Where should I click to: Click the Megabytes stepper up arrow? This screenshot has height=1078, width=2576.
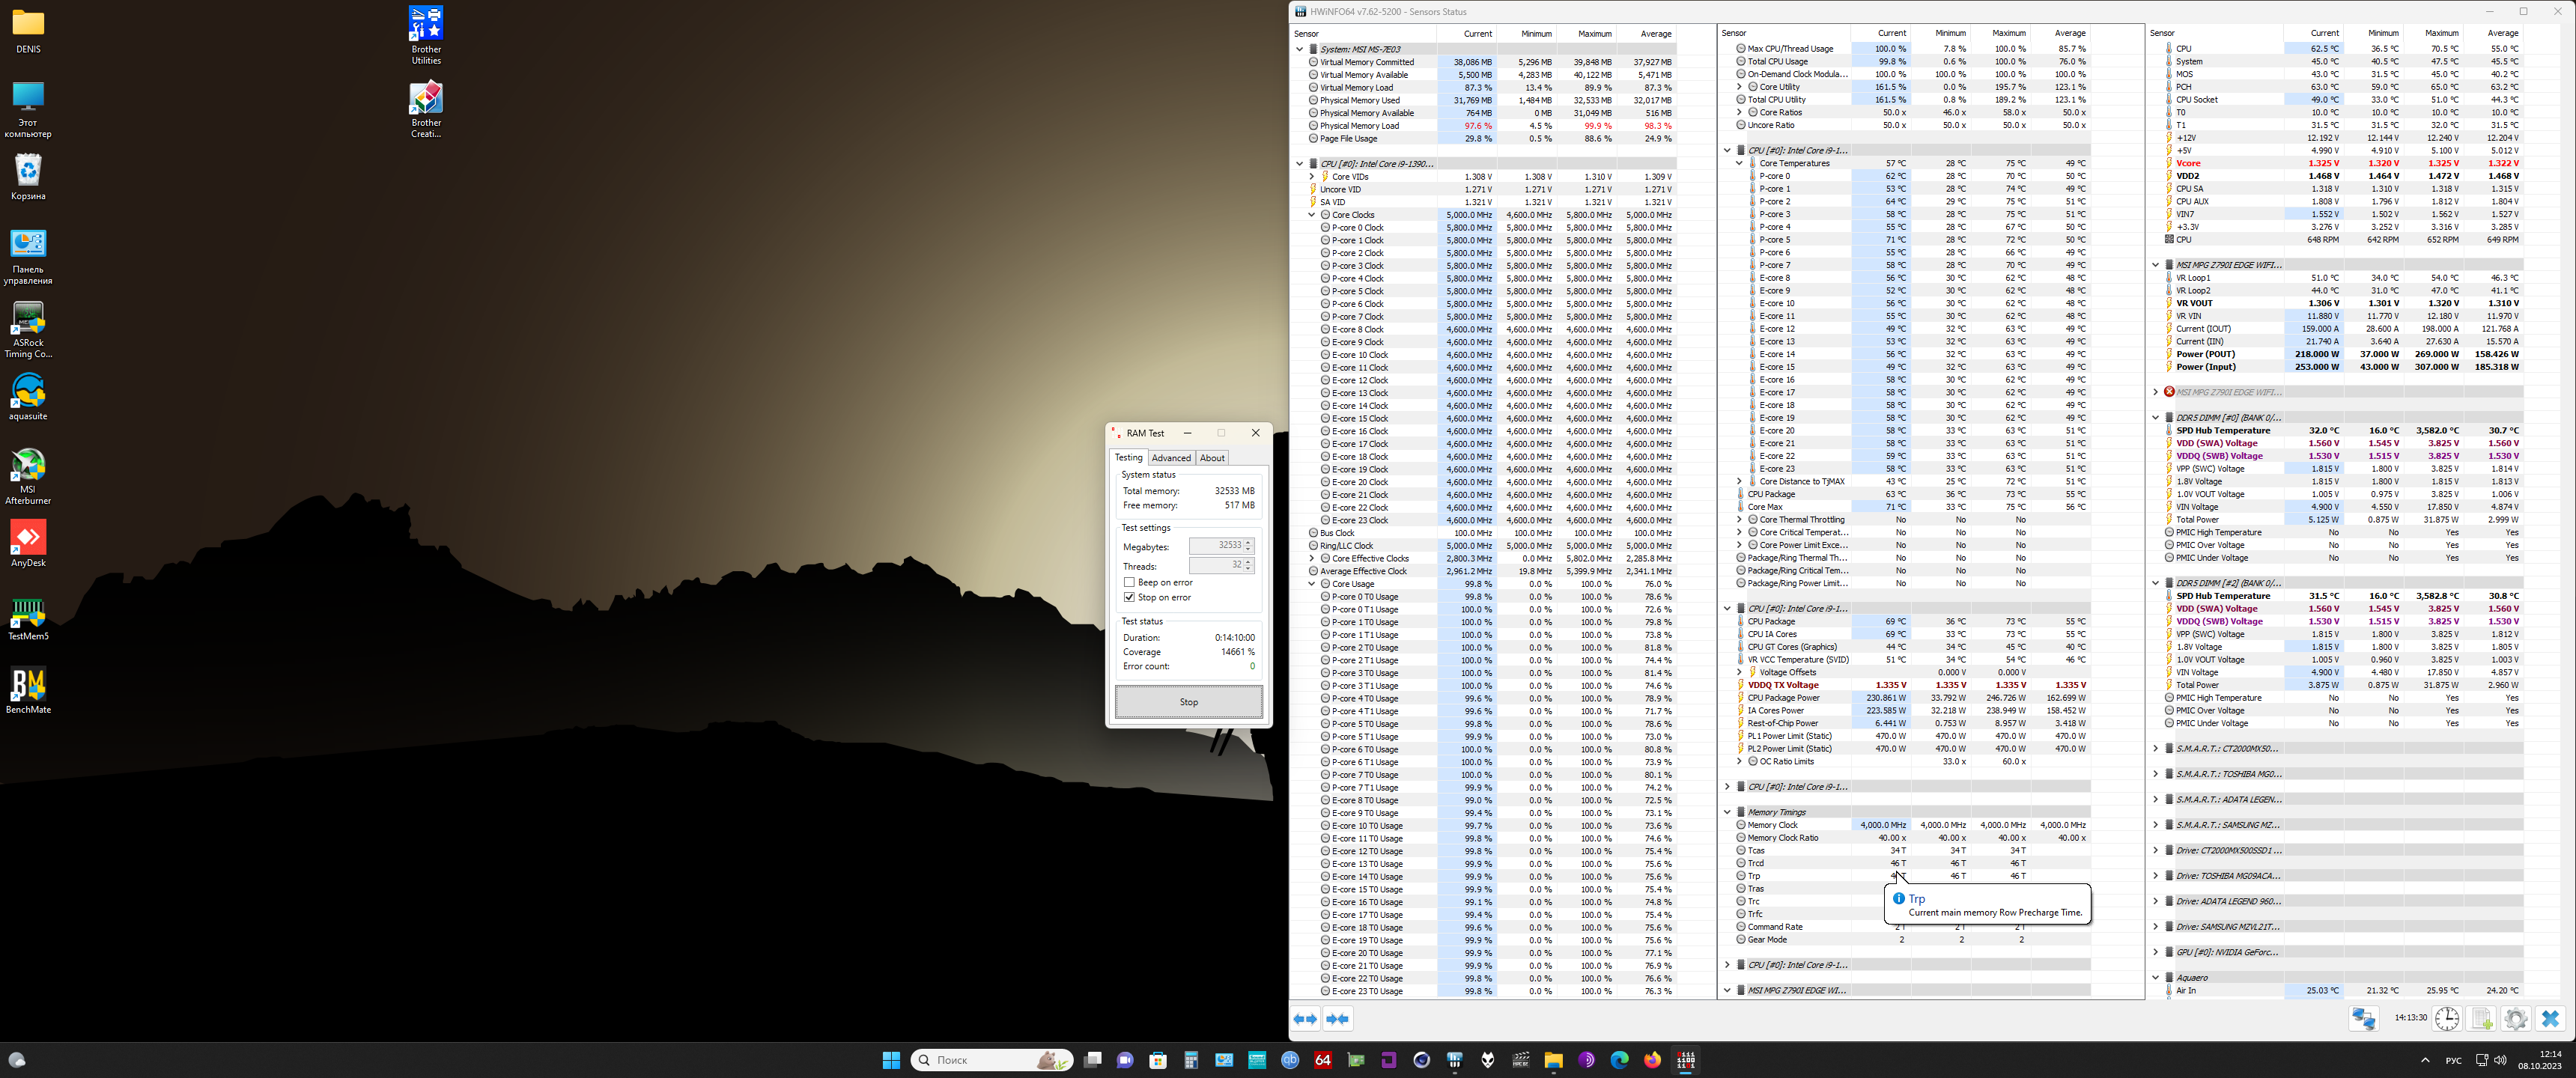coord(1248,542)
